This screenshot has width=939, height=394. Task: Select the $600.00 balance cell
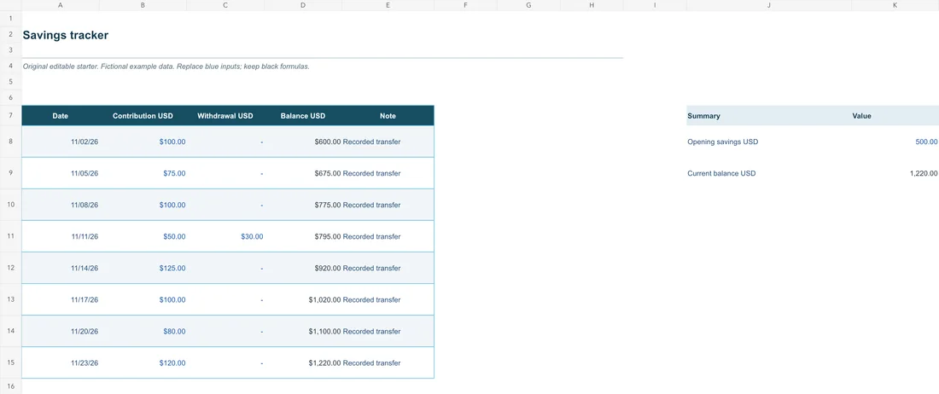click(x=303, y=142)
